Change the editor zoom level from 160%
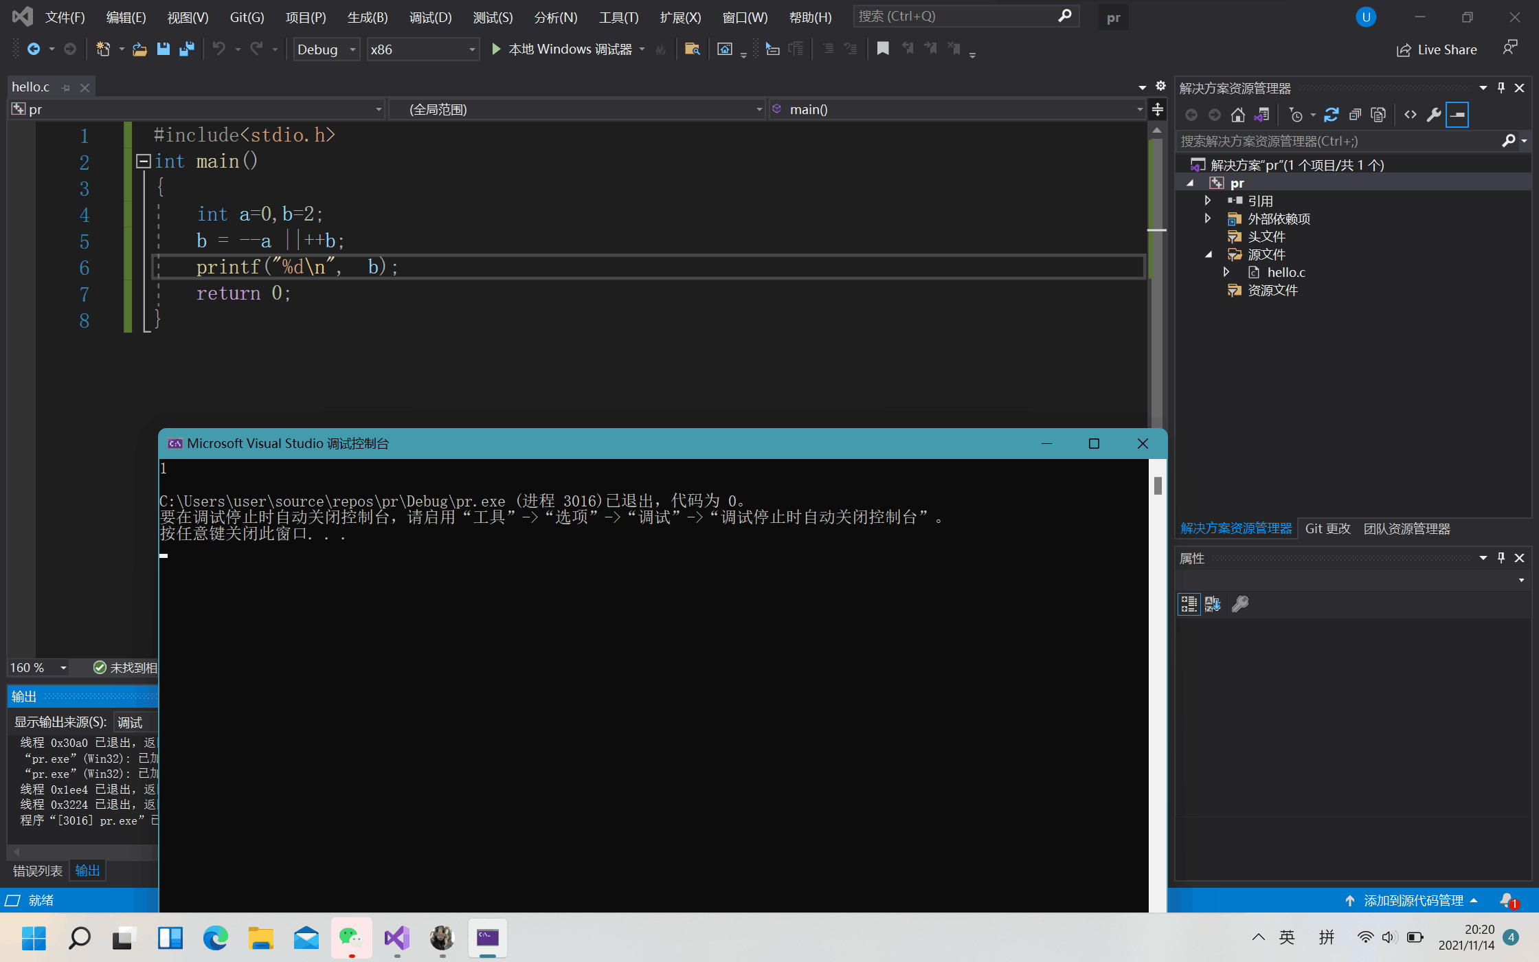Screen dimensions: 1539x962 pos(38,667)
